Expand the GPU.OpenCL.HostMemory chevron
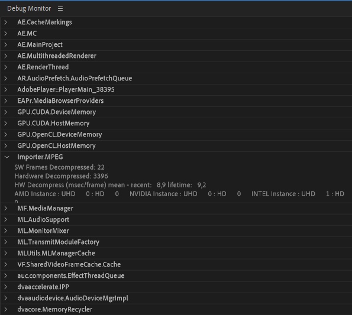 point(6,145)
